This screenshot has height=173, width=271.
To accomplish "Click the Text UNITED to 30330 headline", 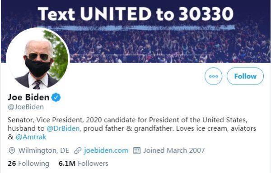I will [135, 14].
